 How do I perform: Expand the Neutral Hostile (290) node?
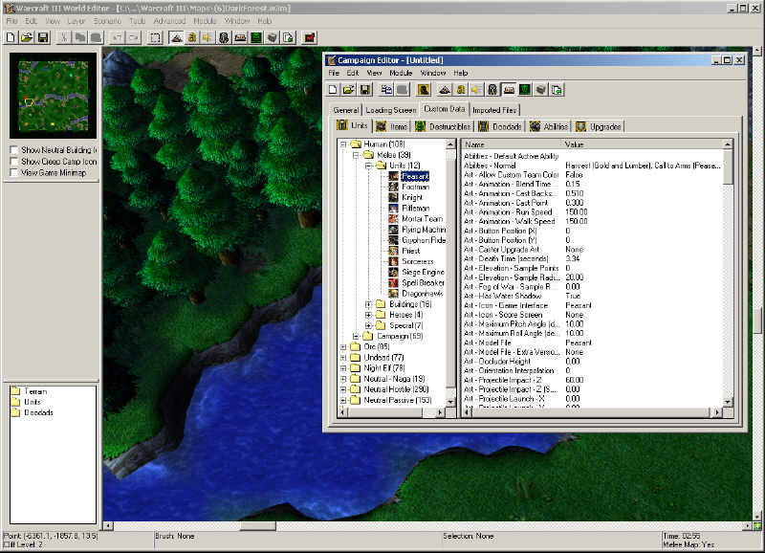(x=343, y=389)
